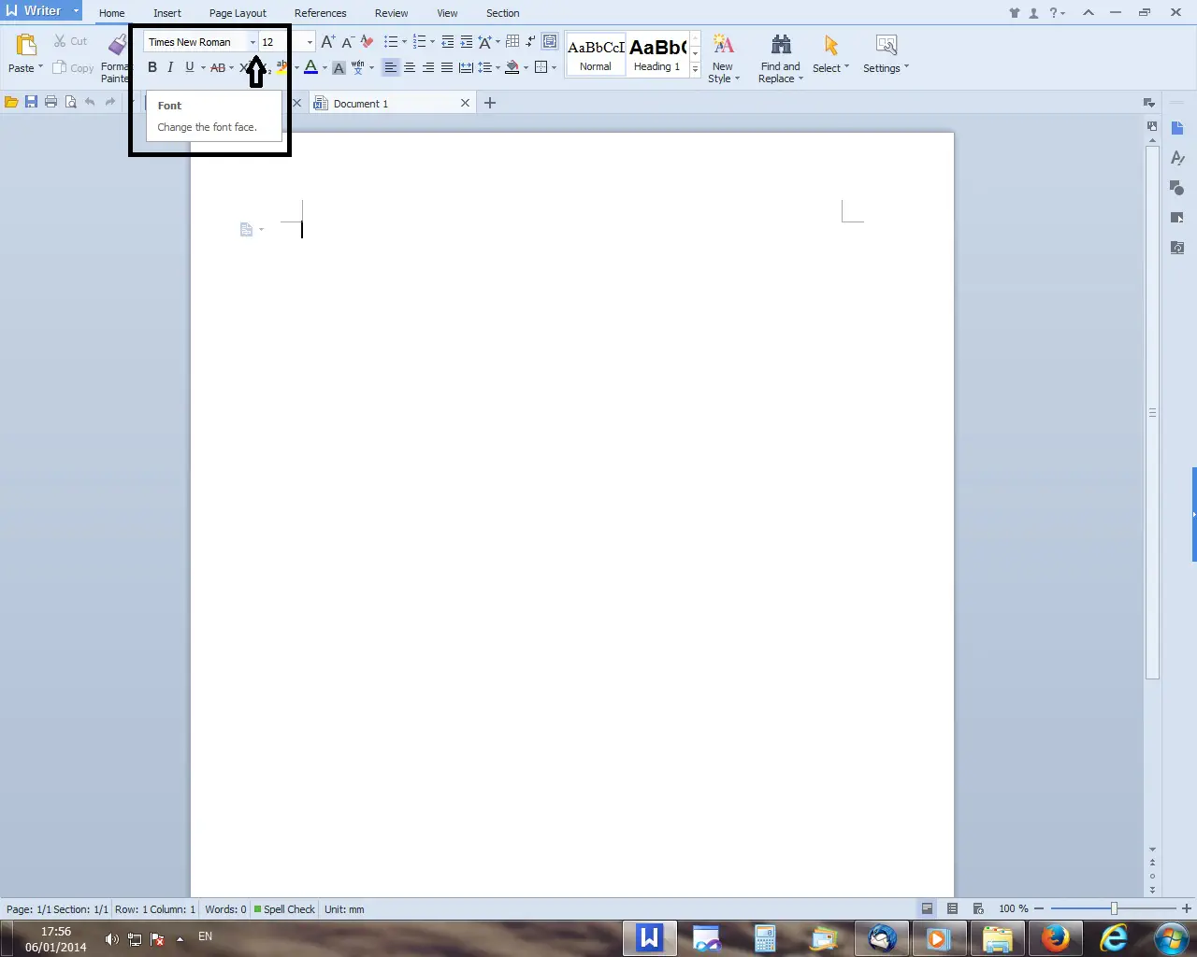Click the Print icon in quick access bar

pyautogui.click(x=50, y=102)
